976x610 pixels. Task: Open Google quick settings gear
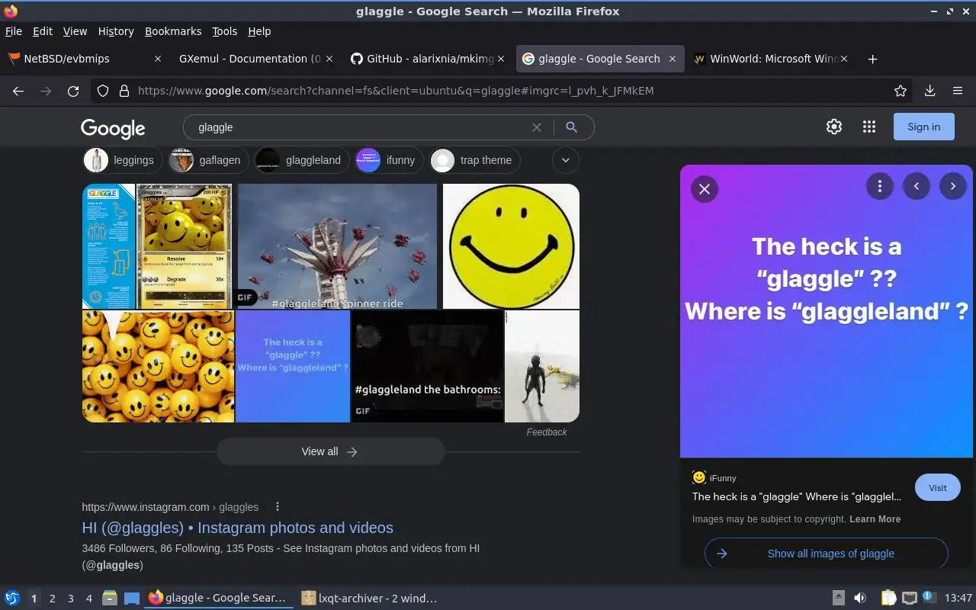tap(834, 127)
